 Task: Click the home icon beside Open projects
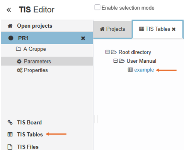10,26
